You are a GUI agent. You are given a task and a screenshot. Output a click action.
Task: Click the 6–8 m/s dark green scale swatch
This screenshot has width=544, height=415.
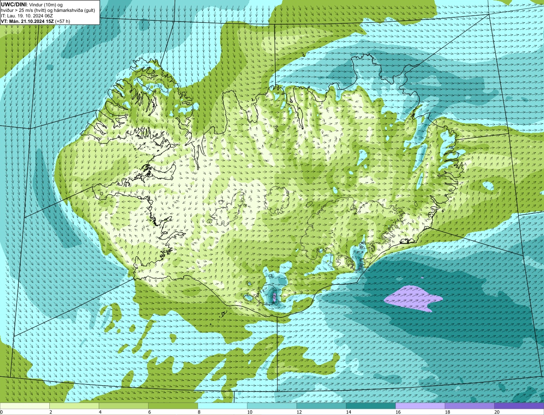[x=173, y=406]
